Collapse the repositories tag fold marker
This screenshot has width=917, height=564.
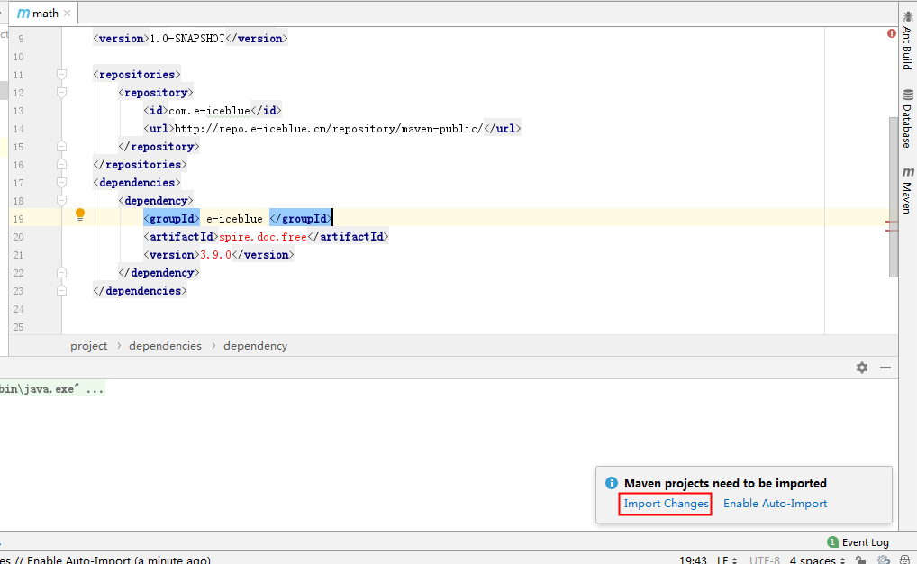point(61,74)
